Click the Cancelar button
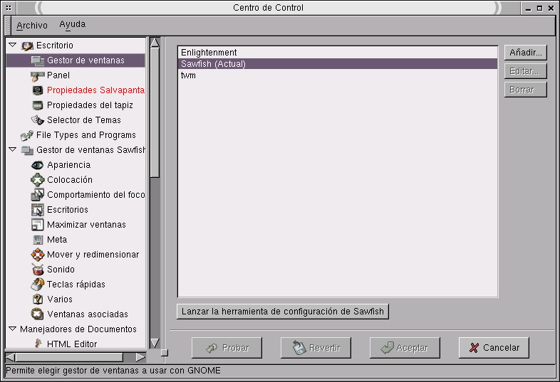560x382 pixels. (494, 348)
